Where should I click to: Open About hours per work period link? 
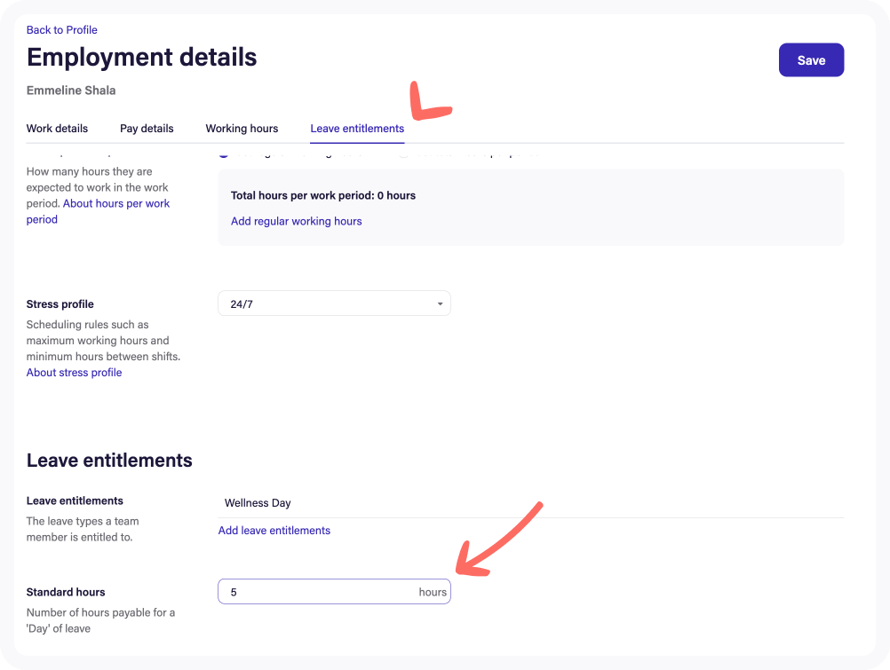[x=115, y=204]
